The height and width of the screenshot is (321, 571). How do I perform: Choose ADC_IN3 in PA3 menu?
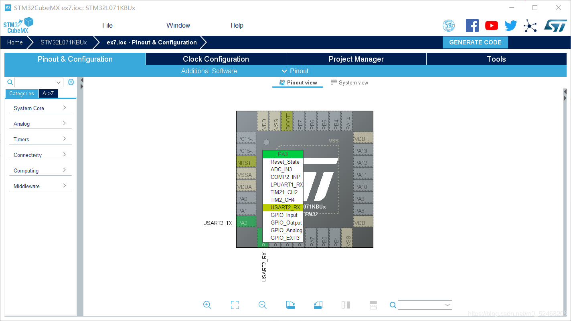(283, 169)
